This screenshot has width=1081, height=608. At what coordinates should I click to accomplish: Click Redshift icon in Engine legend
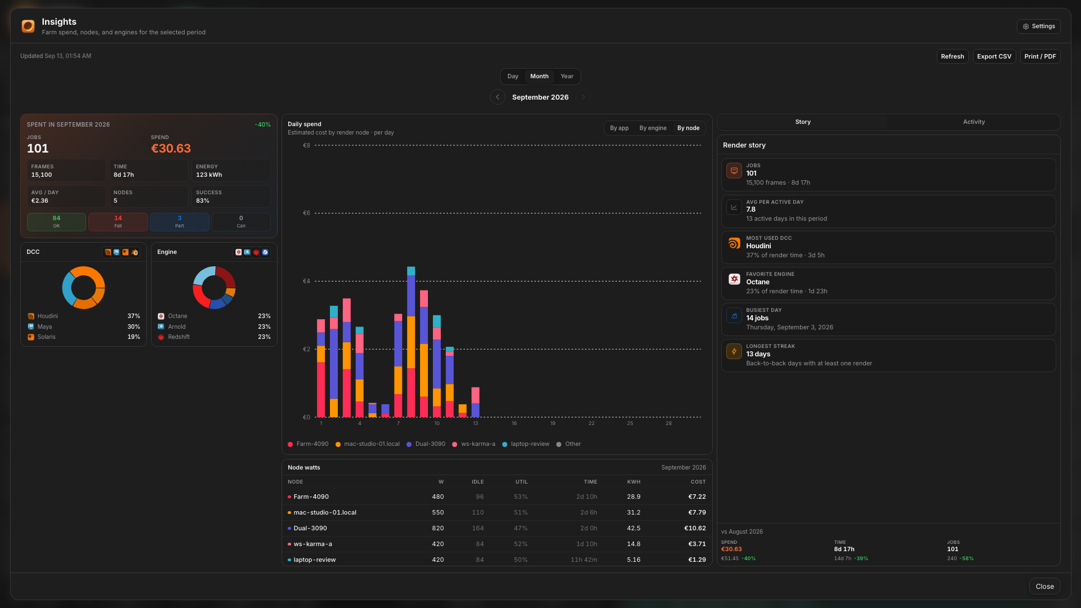(161, 337)
